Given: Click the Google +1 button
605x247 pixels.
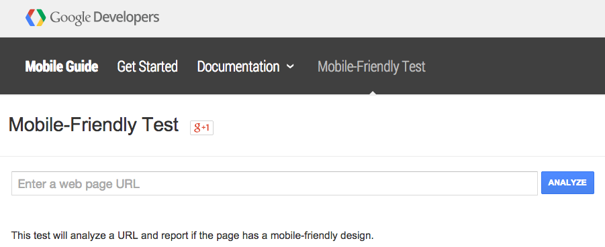Looking at the screenshot, I should 202,128.
